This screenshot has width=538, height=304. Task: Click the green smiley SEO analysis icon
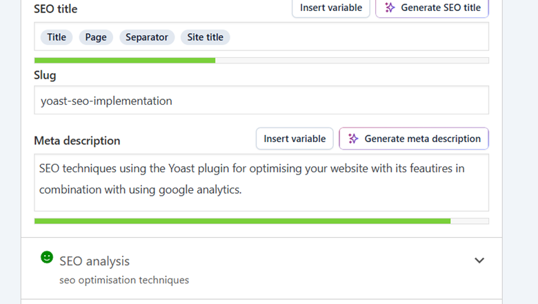tap(47, 257)
